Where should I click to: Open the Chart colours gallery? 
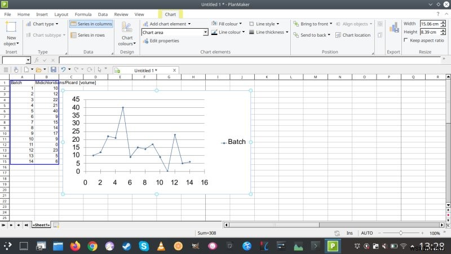pyautogui.click(x=127, y=34)
